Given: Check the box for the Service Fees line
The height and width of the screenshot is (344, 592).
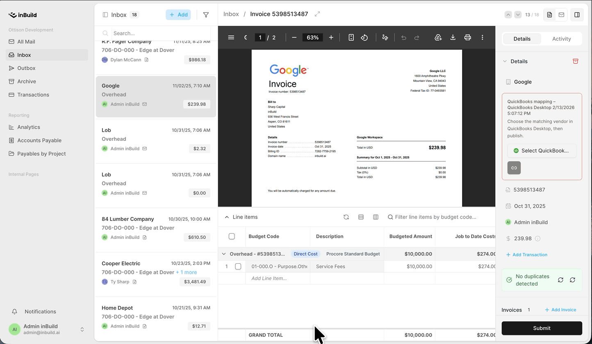Looking at the screenshot, I should [x=238, y=267].
